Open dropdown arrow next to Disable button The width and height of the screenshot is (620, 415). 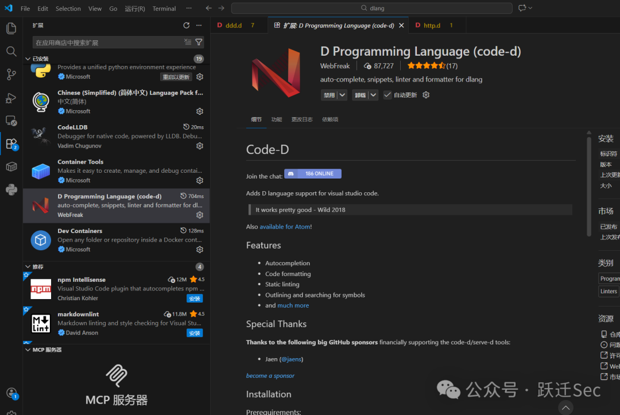pos(342,95)
